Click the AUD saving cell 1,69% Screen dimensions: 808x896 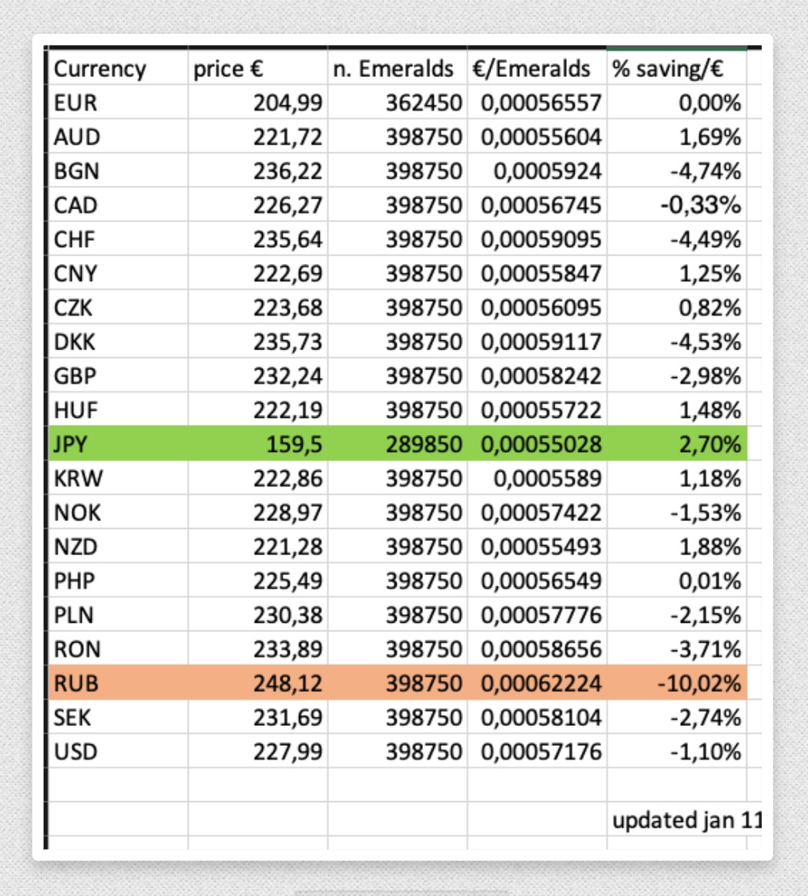(x=676, y=136)
